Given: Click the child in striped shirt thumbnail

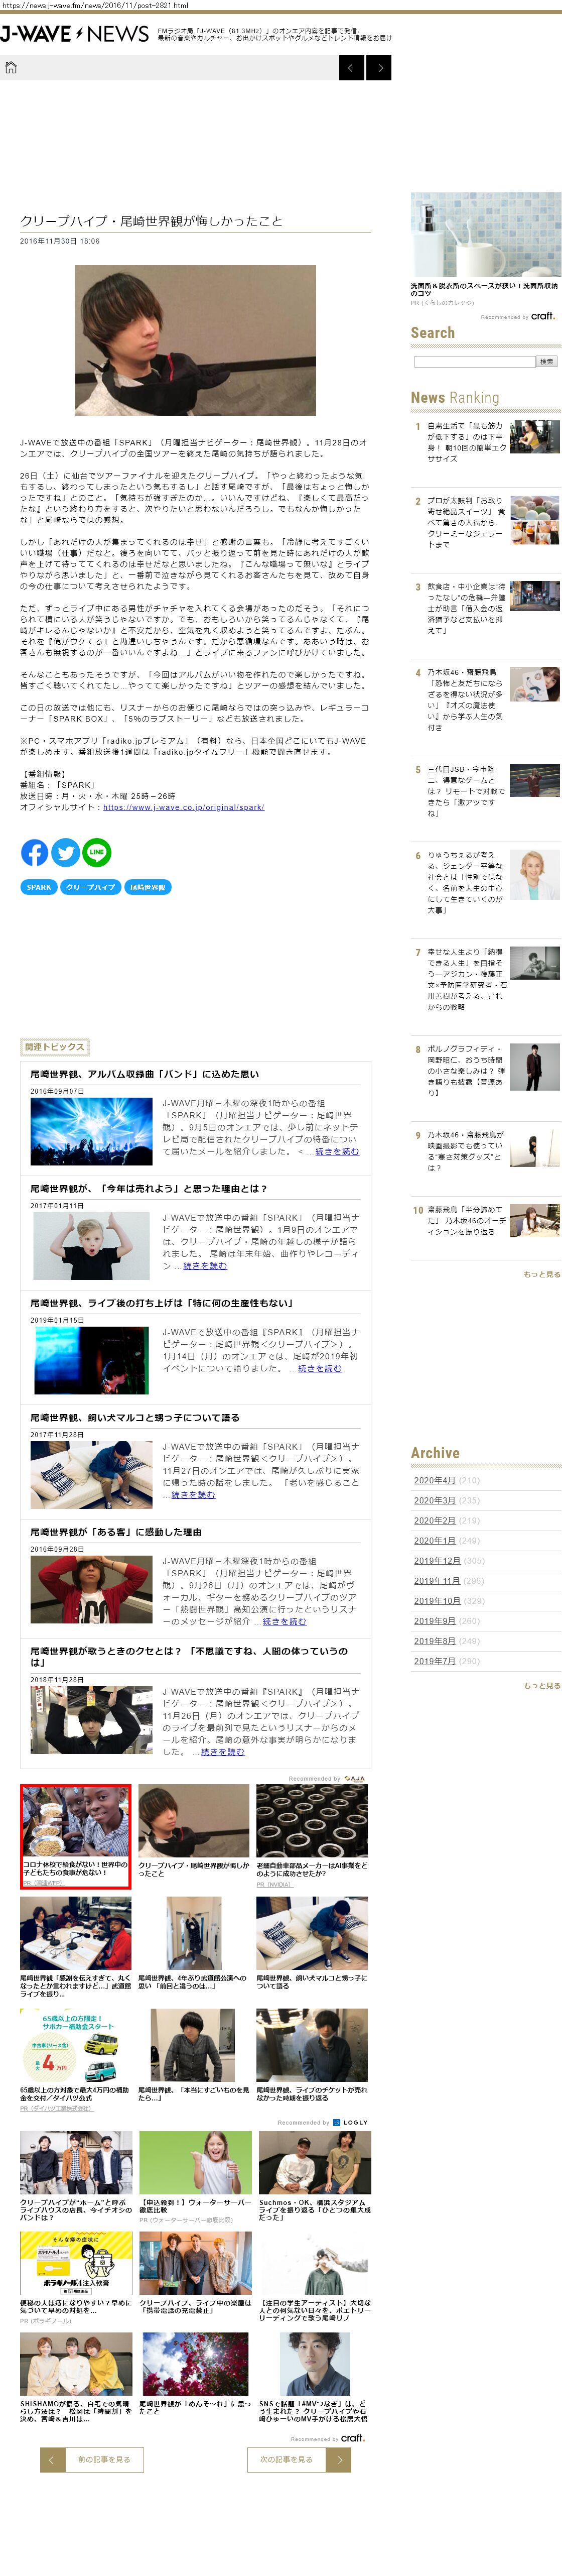Looking at the screenshot, I should (x=92, y=1246).
